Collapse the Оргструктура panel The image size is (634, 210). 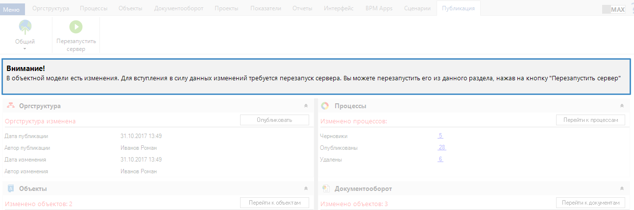(306, 106)
